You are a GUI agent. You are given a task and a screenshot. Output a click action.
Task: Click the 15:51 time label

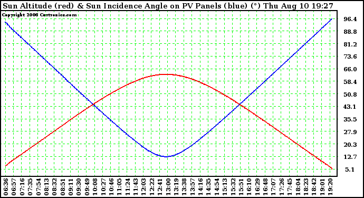coord(241,187)
